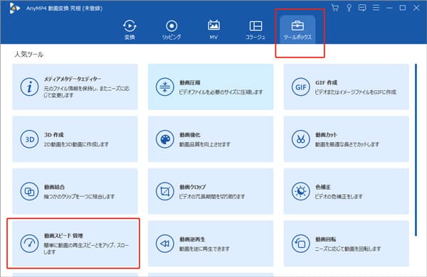Click the speedometer icon for 動画スピード管理
427x277 pixels.
tap(29, 244)
